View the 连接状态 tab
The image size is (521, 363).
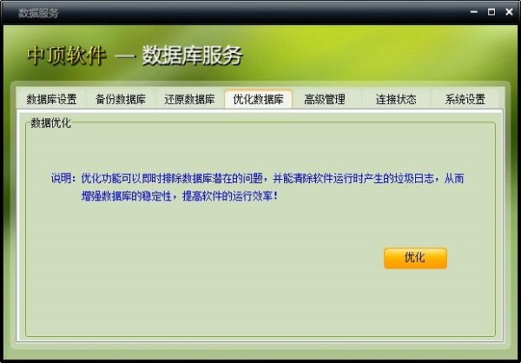(396, 99)
